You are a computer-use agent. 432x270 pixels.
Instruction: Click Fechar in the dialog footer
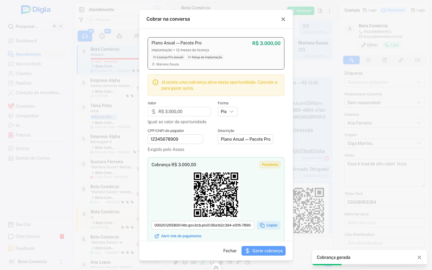230,251
